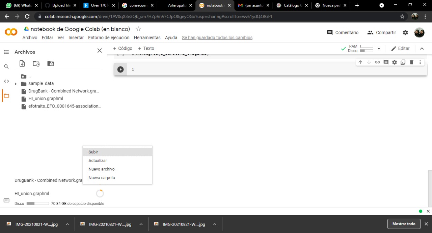Toggle the Files folder panel icon

(6, 96)
